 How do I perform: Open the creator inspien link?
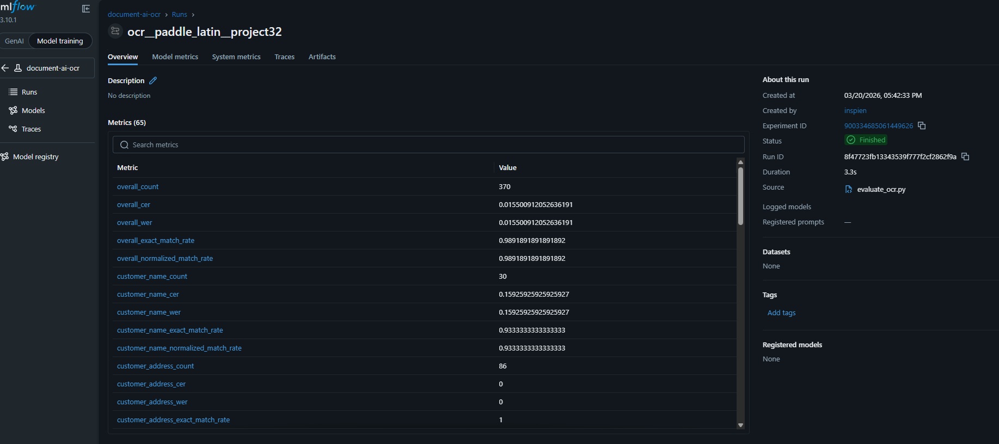pos(855,110)
